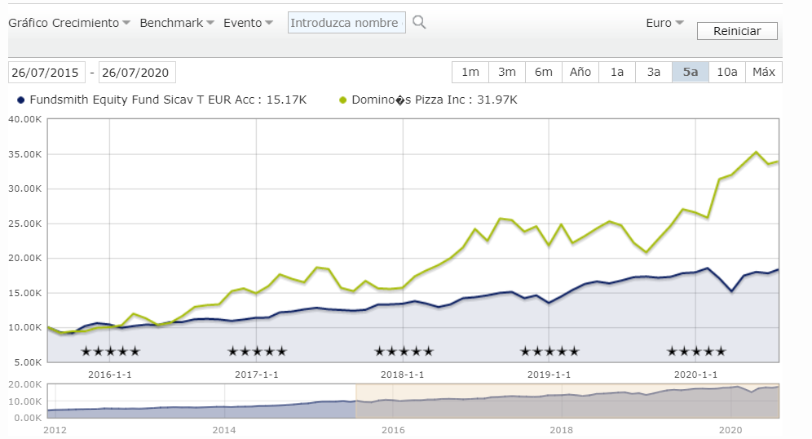Select the 6m time range
812x439 pixels.
pos(544,72)
